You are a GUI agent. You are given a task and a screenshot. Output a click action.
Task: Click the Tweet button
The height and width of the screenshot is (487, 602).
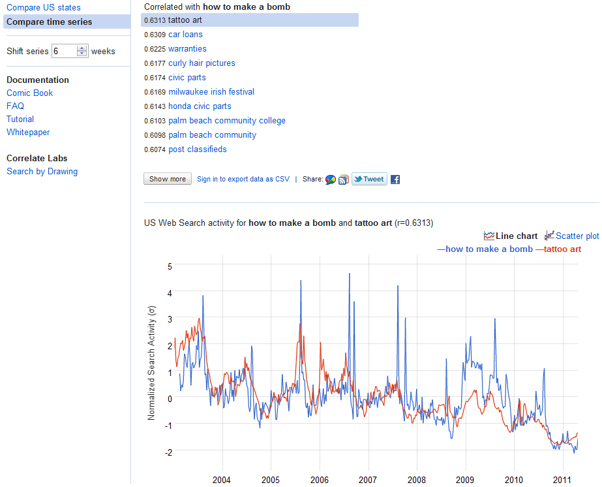[x=369, y=180]
